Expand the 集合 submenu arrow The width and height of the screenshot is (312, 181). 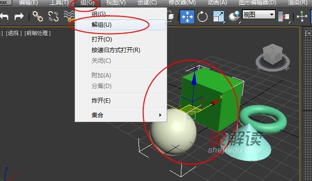[160, 115]
